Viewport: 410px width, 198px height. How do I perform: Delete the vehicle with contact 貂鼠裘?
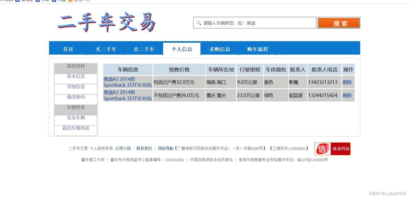347,95
